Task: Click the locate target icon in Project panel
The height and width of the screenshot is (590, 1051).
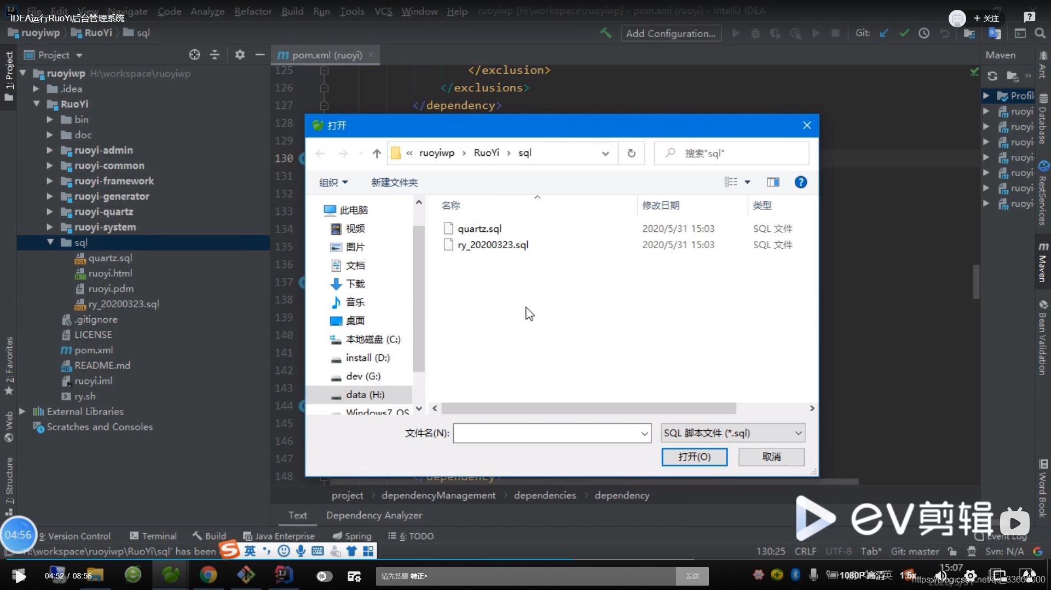Action: (194, 55)
